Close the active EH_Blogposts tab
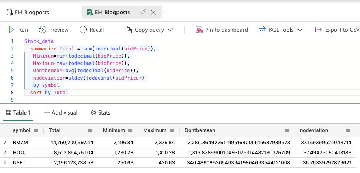This screenshot has height=173, width=360. click(x=153, y=12)
